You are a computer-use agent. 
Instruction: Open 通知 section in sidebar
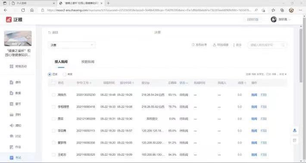[15, 125]
